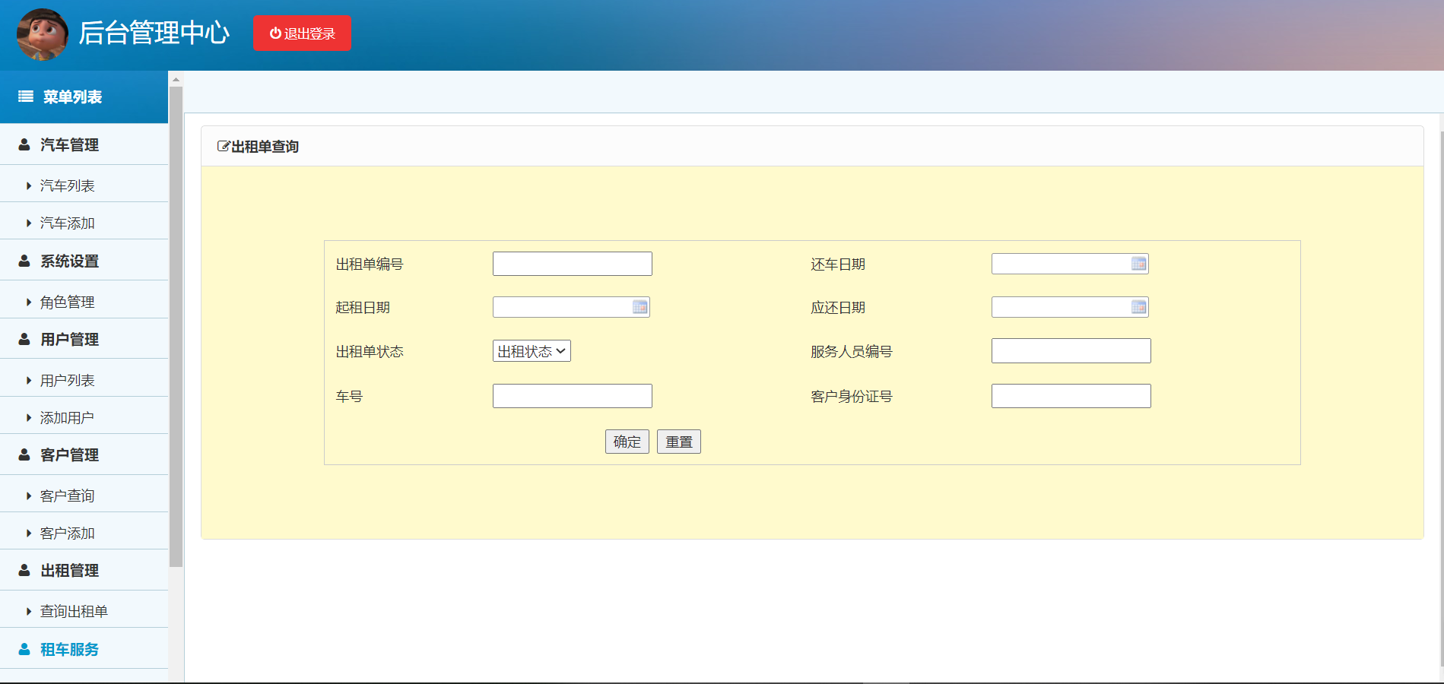This screenshot has height=684, width=1444.
Task: Click the sidebar vertical scrollbar thumb
Action: (176, 327)
